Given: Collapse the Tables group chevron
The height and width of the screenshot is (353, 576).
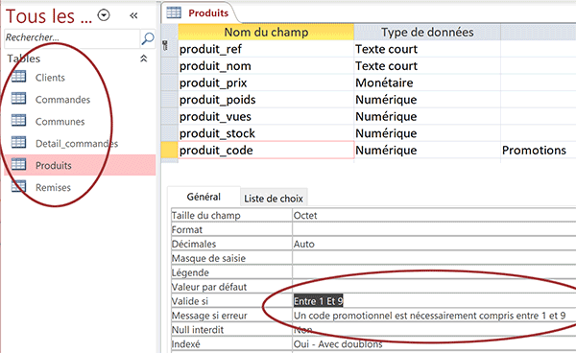Looking at the screenshot, I should tap(144, 59).
